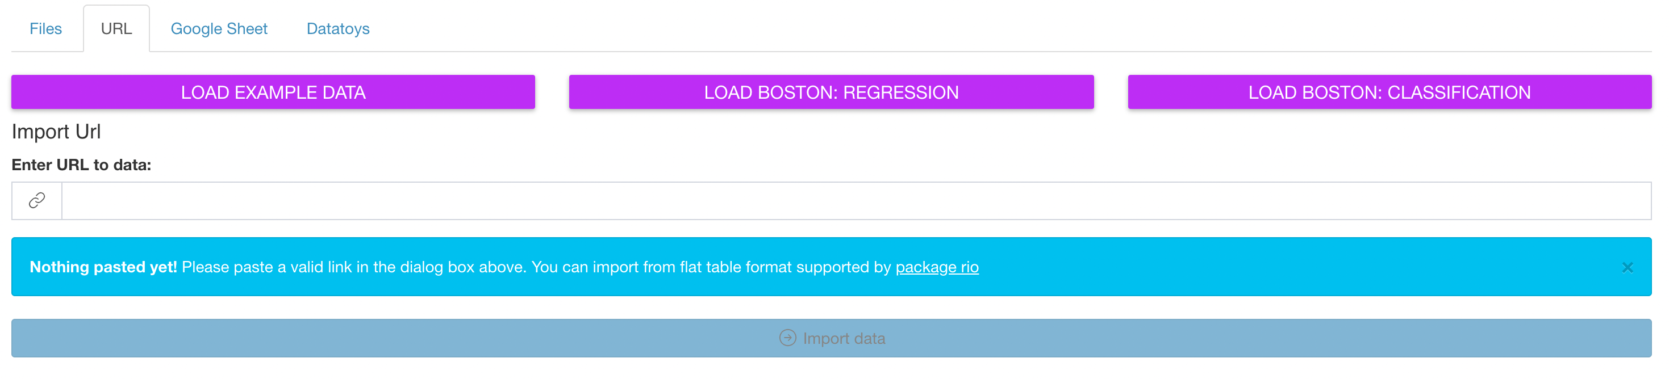The width and height of the screenshot is (1669, 379).
Task: Click the circled arrow icon on Import data
Action: point(787,338)
